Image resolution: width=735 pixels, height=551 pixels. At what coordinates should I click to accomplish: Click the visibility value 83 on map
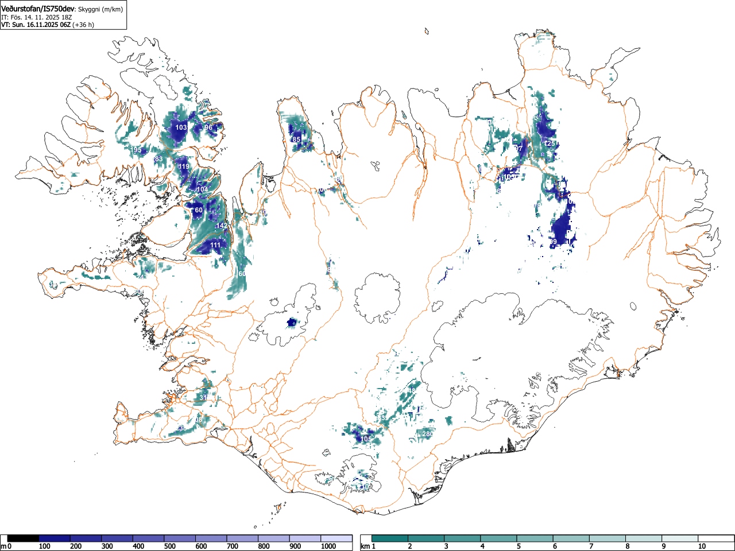159,159
